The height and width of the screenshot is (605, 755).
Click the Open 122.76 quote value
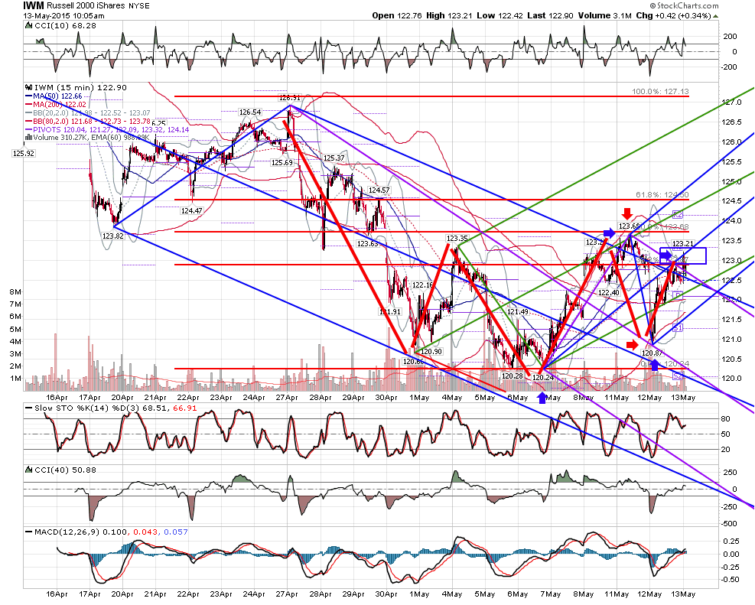click(397, 15)
